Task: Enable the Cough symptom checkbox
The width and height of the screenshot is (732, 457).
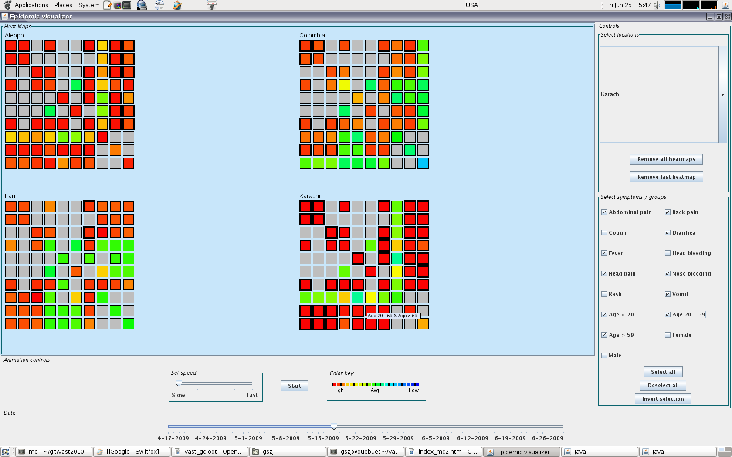Action: pyautogui.click(x=604, y=233)
